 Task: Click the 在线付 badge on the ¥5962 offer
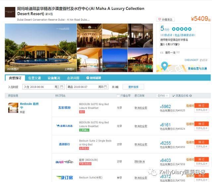(x=190, y=106)
